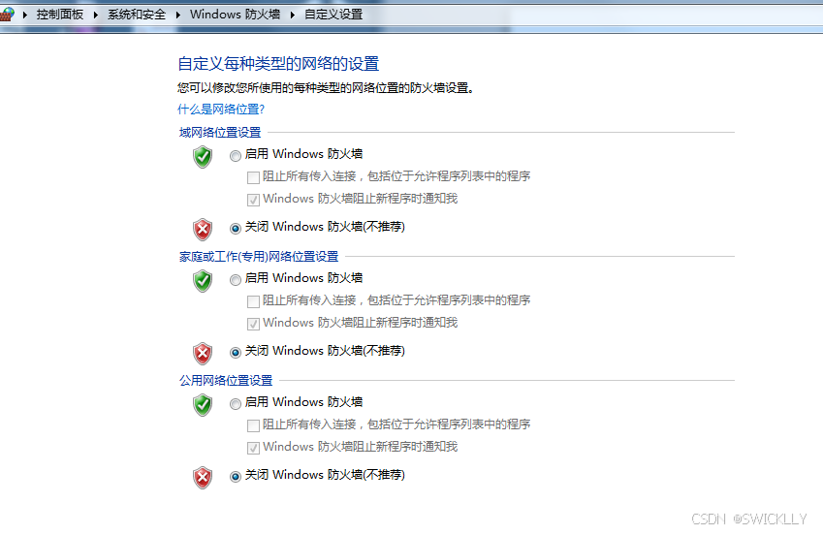
Task: Check 阻止所有传入连接 under home or work network
Action: click(x=254, y=301)
